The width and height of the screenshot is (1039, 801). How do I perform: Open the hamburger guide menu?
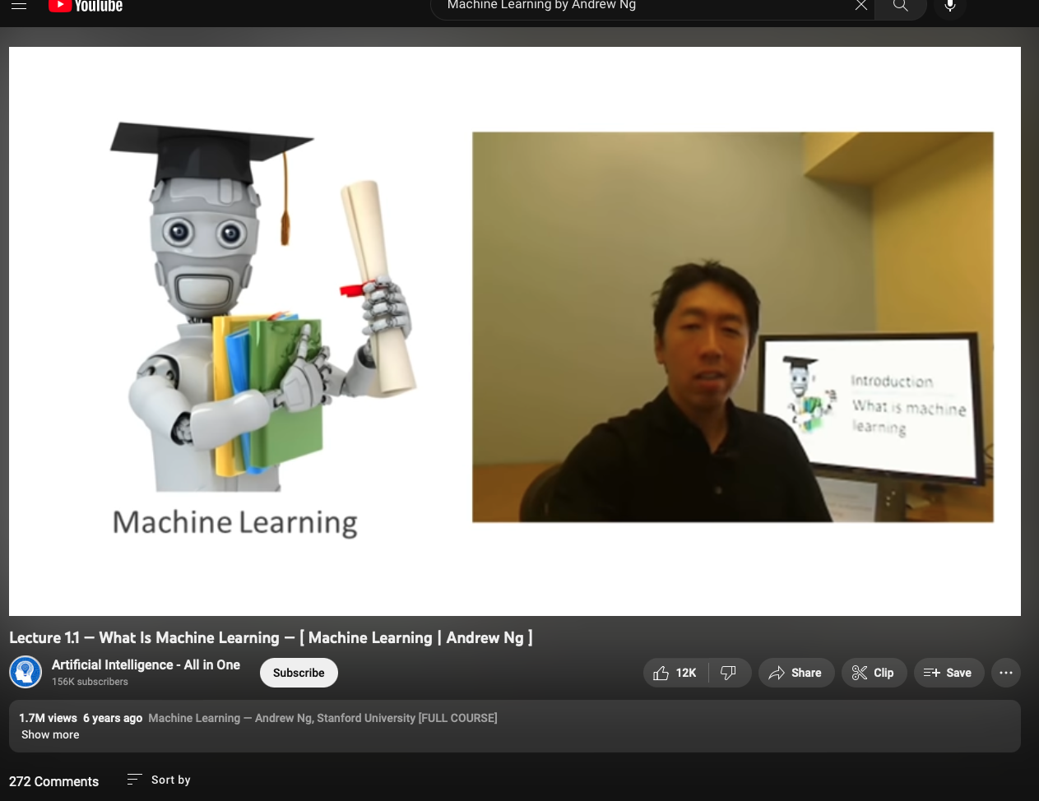tap(19, 5)
